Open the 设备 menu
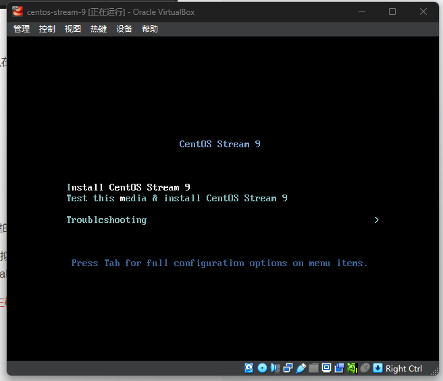443x381 pixels. (x=124, y=29)
